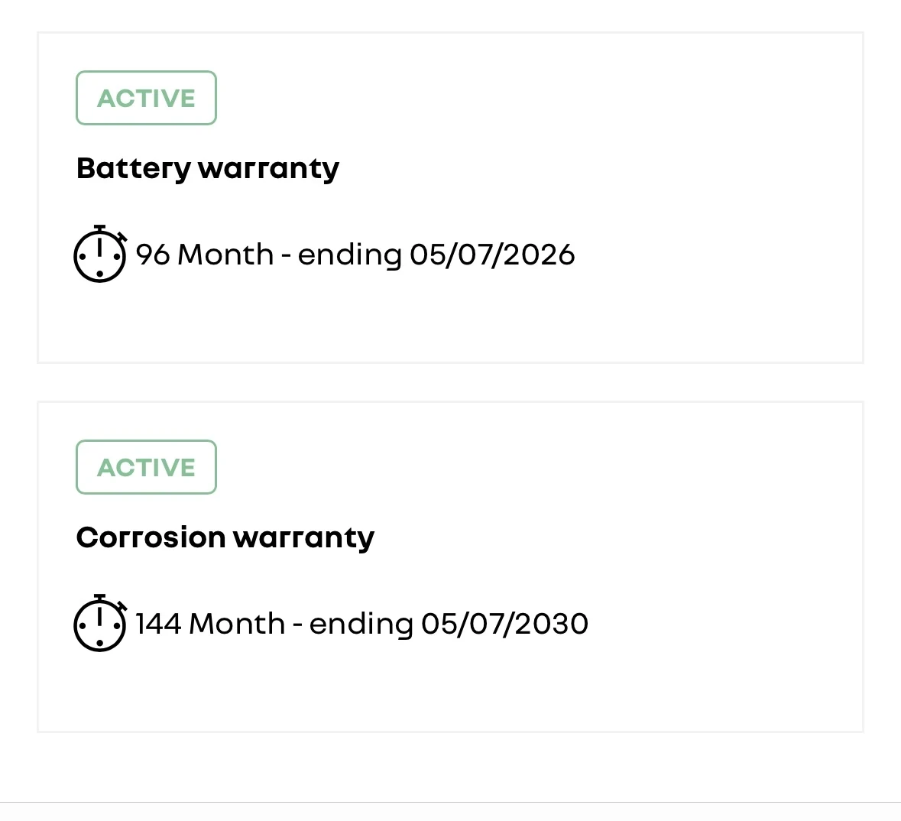Select the "144 Month" duration text
Image resolution: width=901 pixels, height=821 pixels.
pyautogui.click(x=210, y=624)
